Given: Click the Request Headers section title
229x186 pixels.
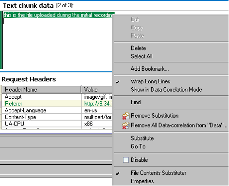Looking at the screenshot, I should 29,79.
